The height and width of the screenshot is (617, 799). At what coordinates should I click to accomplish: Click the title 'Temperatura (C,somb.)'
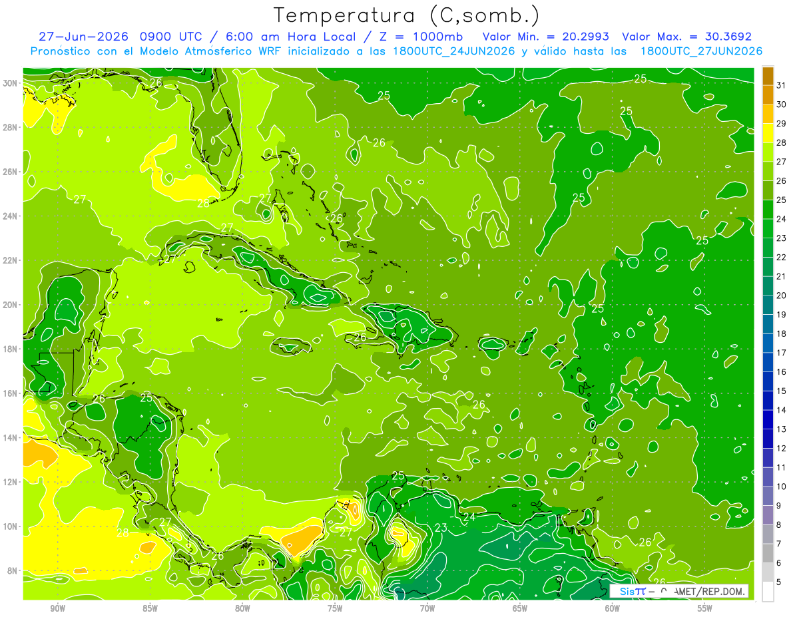point(407,16)
